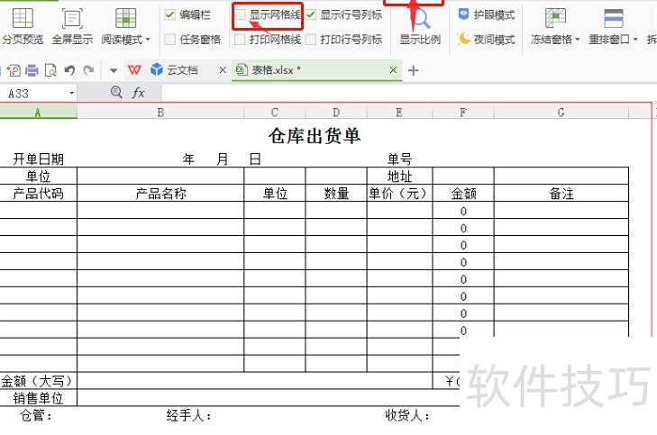Viewport: 657px width, 435px height.
Task: Expand quick access toolbar customization arrow
Action: tap(114, 71)
